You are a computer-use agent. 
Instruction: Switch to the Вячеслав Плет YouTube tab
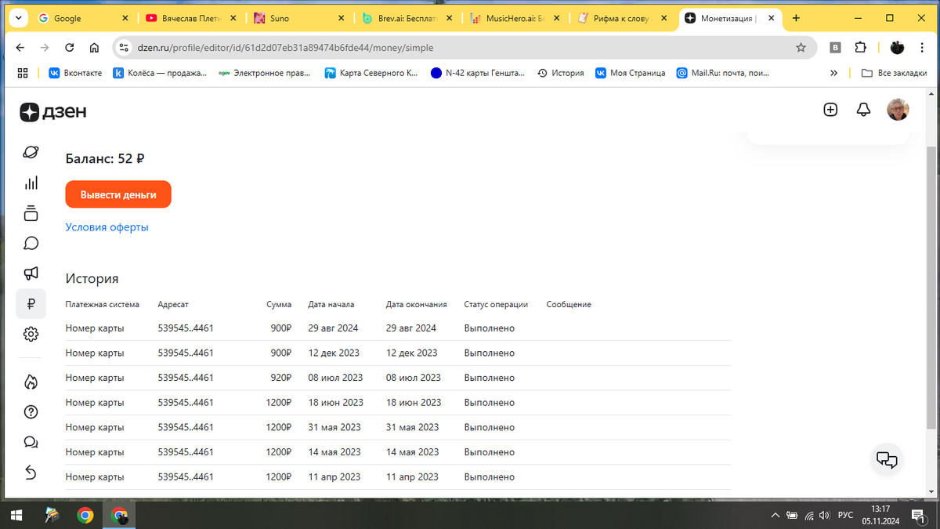[190, 18]
